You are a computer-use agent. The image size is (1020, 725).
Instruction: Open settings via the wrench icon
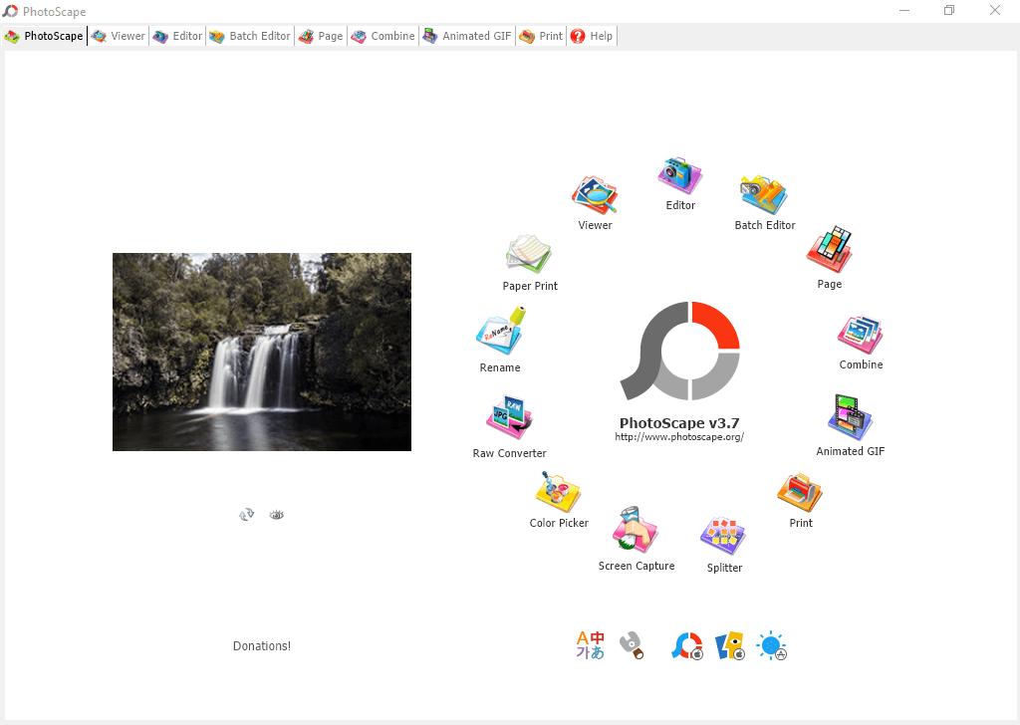point(631,645)
